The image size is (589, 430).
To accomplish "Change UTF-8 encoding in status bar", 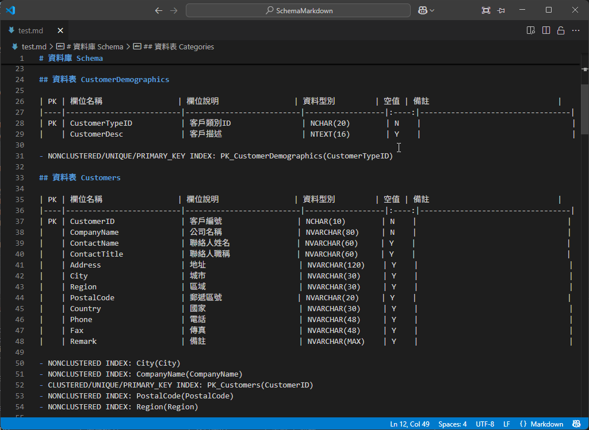I will (x=485, y=424).
